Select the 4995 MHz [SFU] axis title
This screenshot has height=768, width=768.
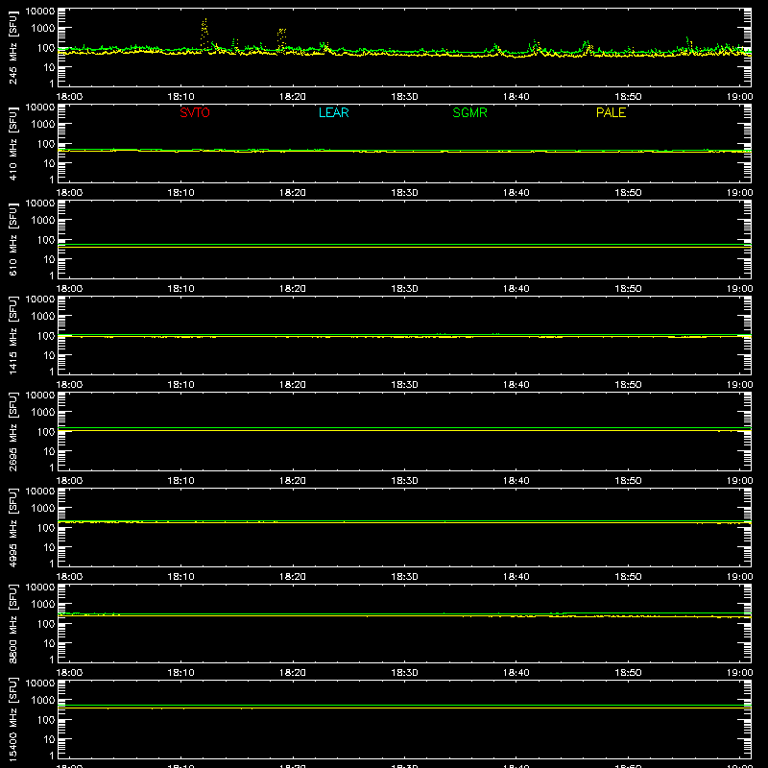[x=13, y=528]
